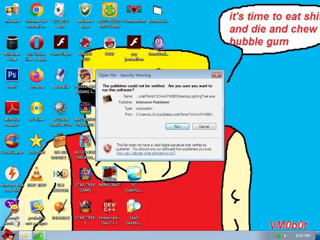
Task: Click Run in the Security Warning dialog
Action: (x=177, y=126)
